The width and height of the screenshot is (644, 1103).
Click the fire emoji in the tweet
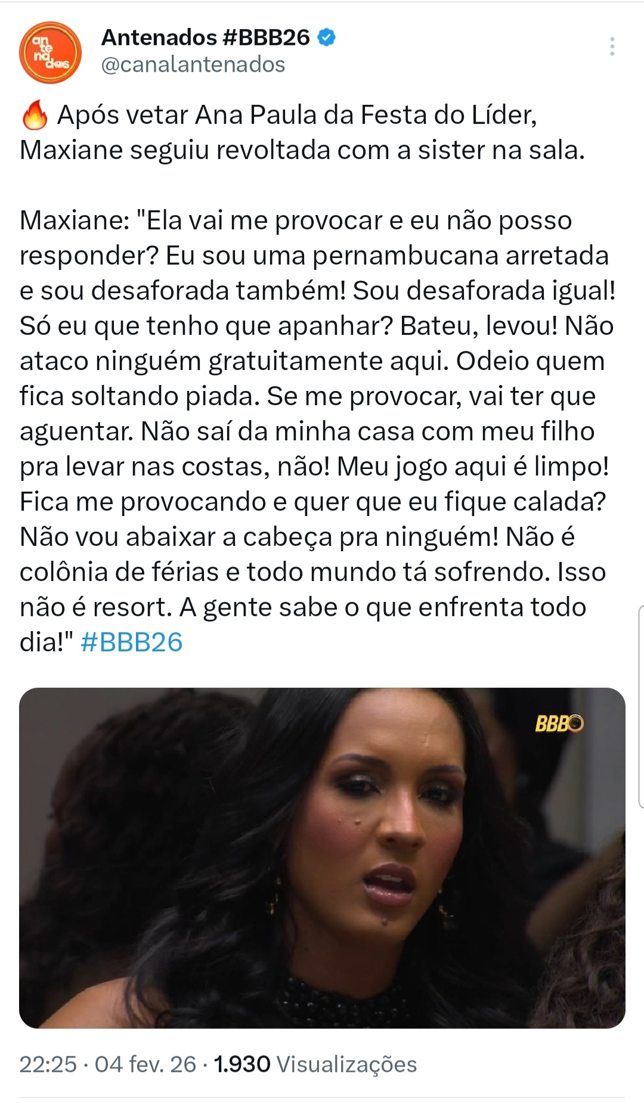pyautogui.click(x=35, y=116)
